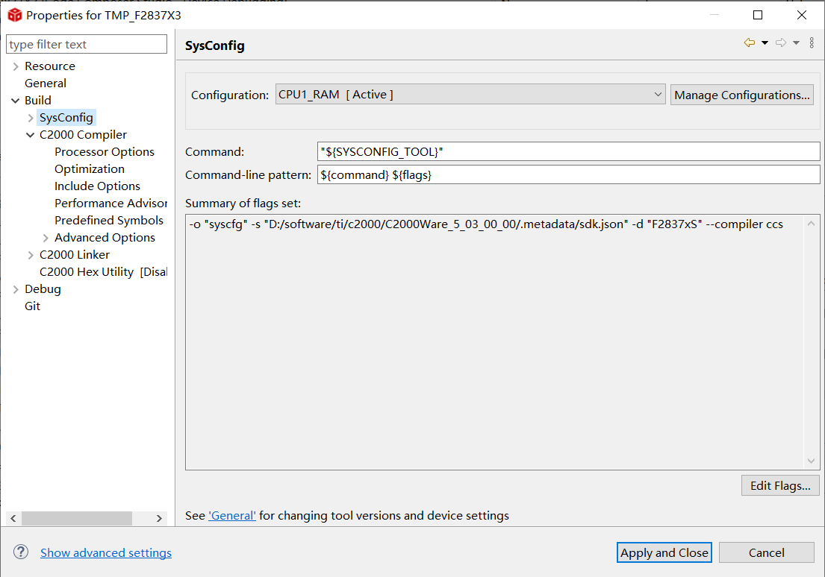Click in the Command text field
The height and width of the screenshot is (577, 825).
(x=567, y=151)
